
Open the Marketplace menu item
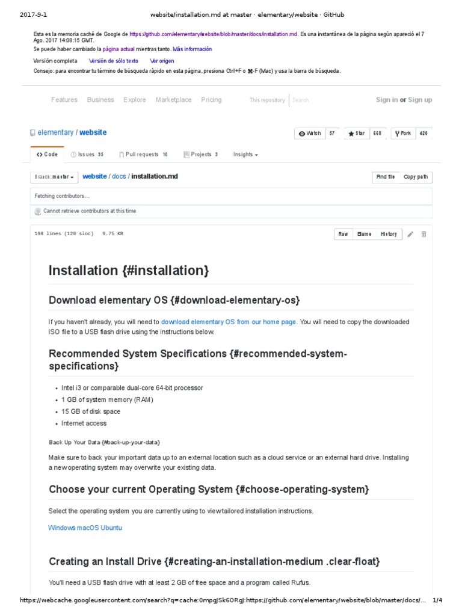coord(174,100)
